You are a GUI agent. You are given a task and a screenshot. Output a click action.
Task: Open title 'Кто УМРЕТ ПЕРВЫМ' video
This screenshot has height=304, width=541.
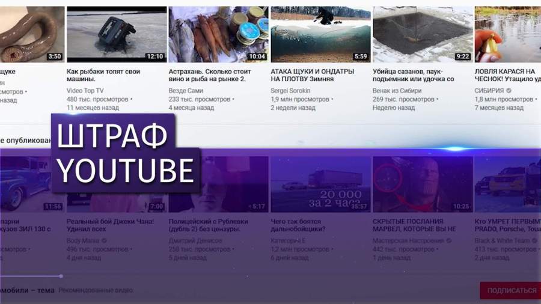tap(508, 225)
